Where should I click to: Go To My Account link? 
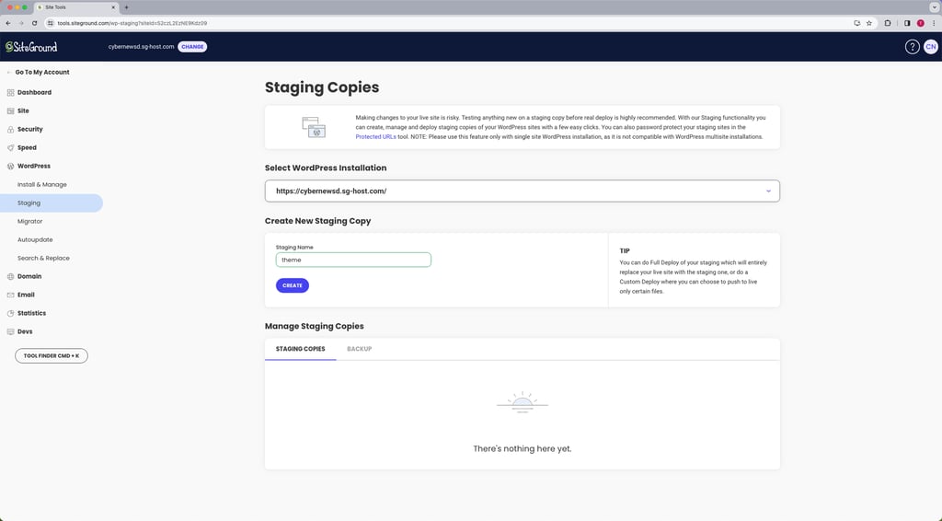42,72
